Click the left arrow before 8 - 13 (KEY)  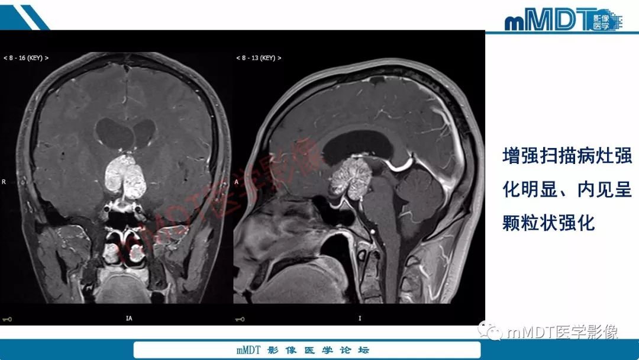click(238, 58)
